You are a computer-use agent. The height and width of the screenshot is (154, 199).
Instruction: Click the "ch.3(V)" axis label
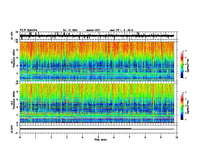[12, 129]
